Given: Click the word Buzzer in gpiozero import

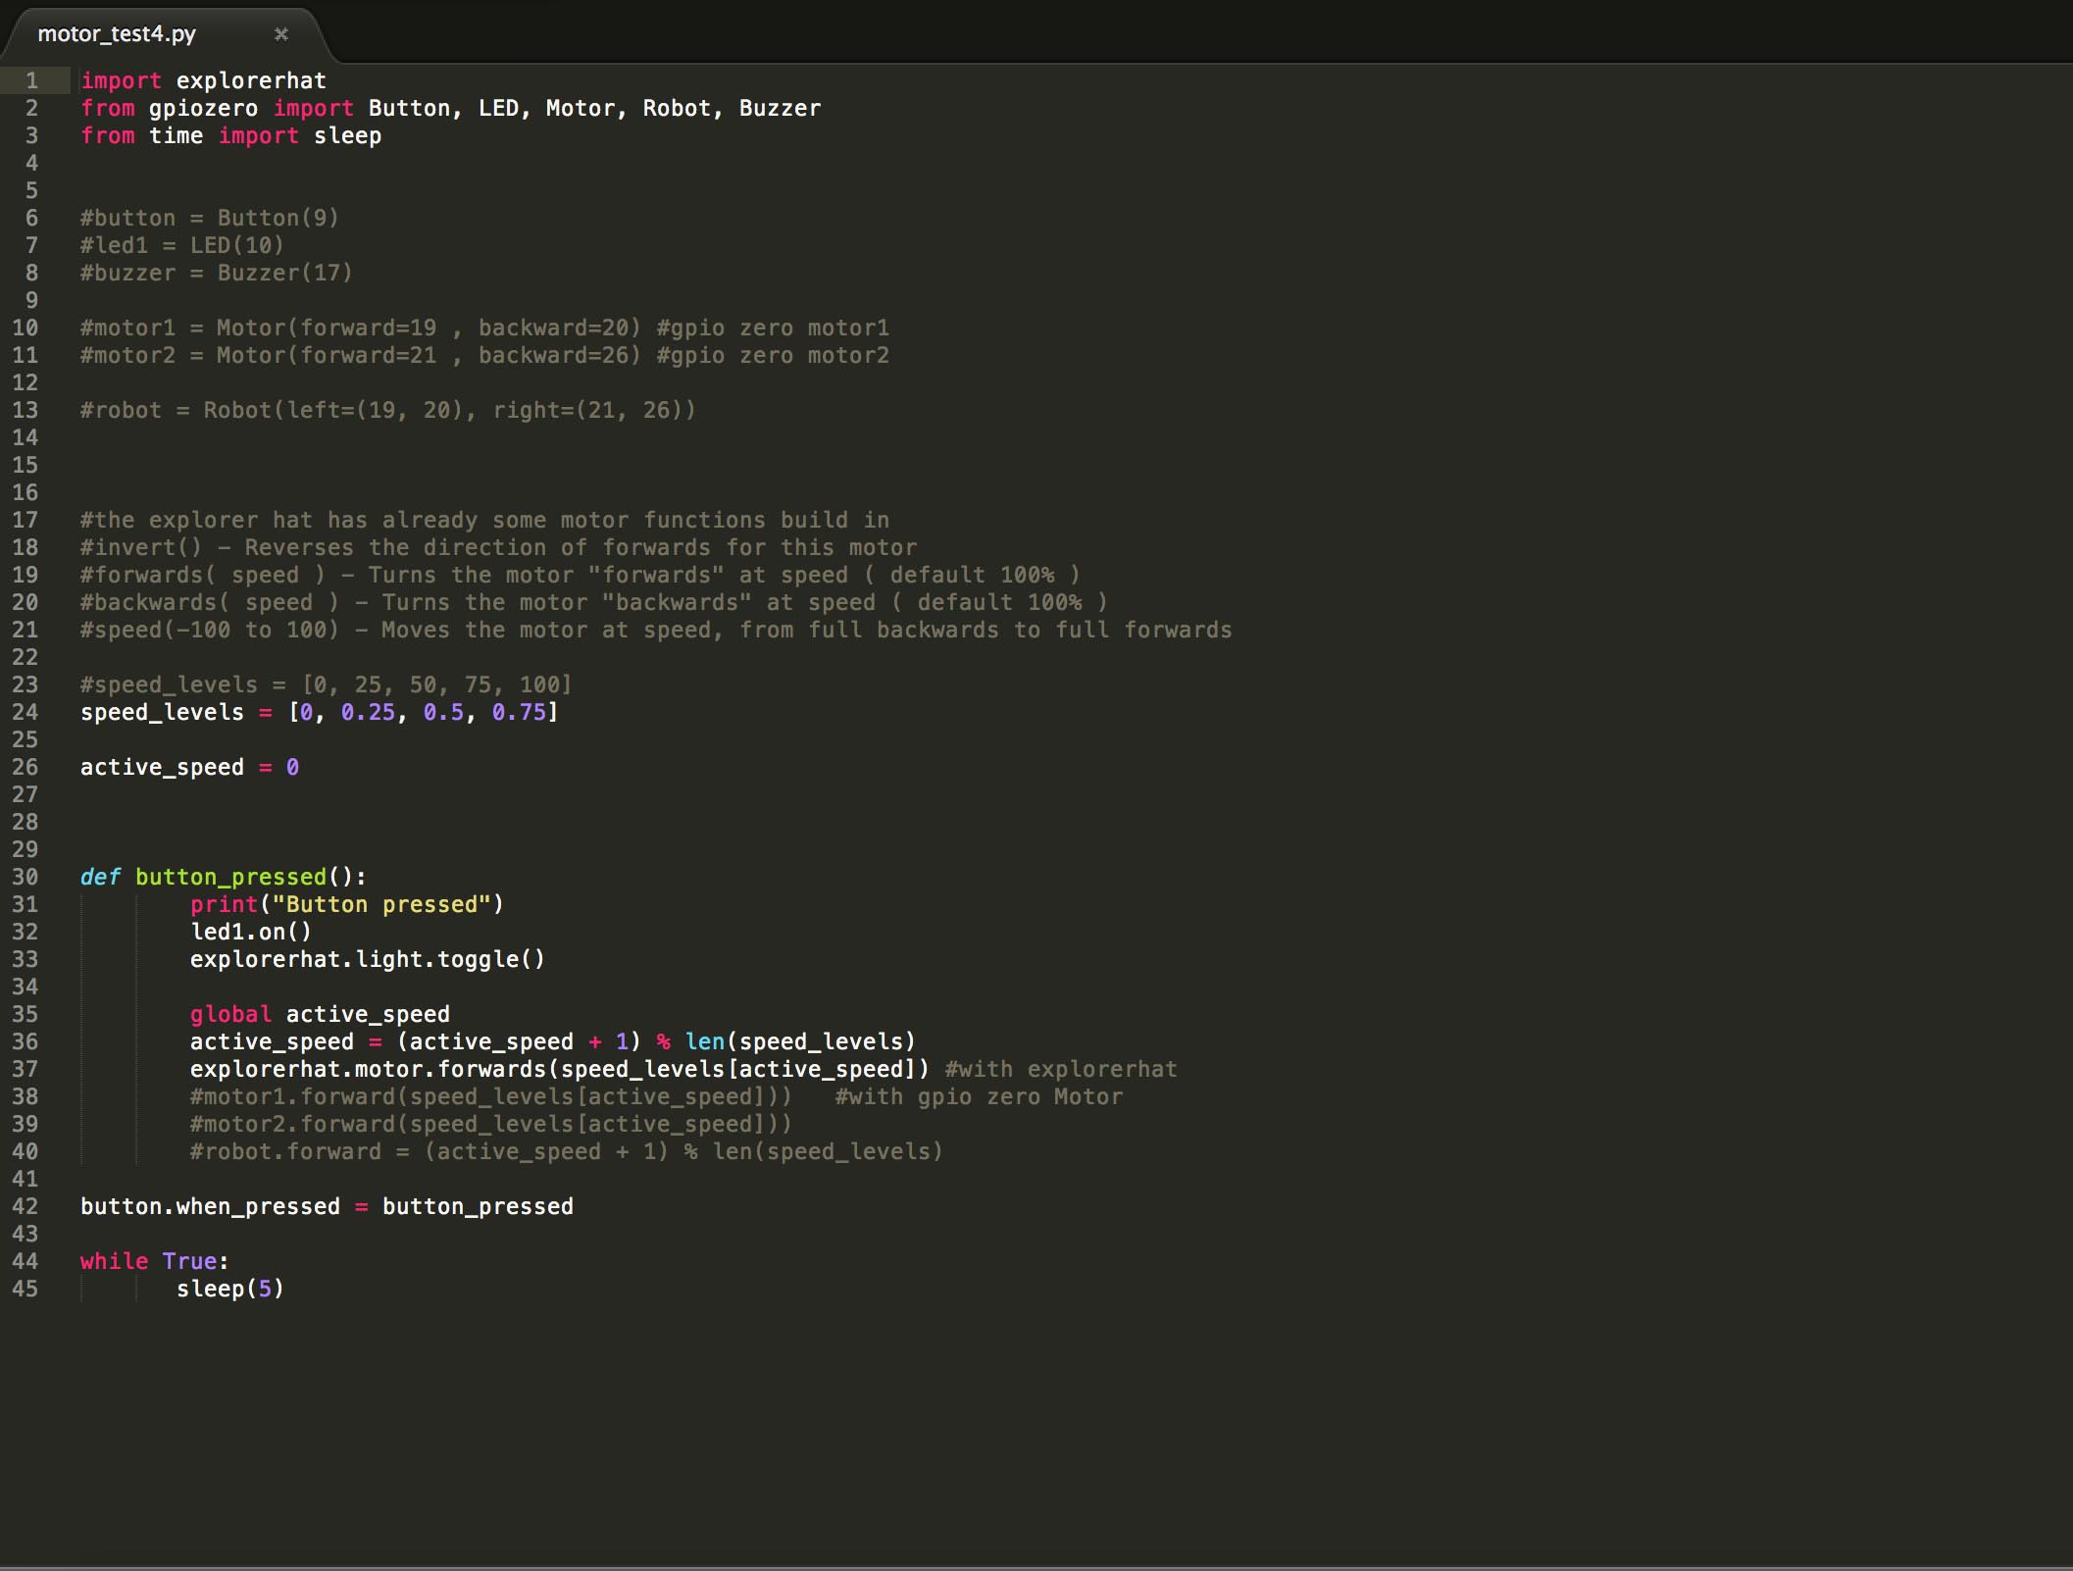Looking at the screenshot, I should [x=780, y=108].
